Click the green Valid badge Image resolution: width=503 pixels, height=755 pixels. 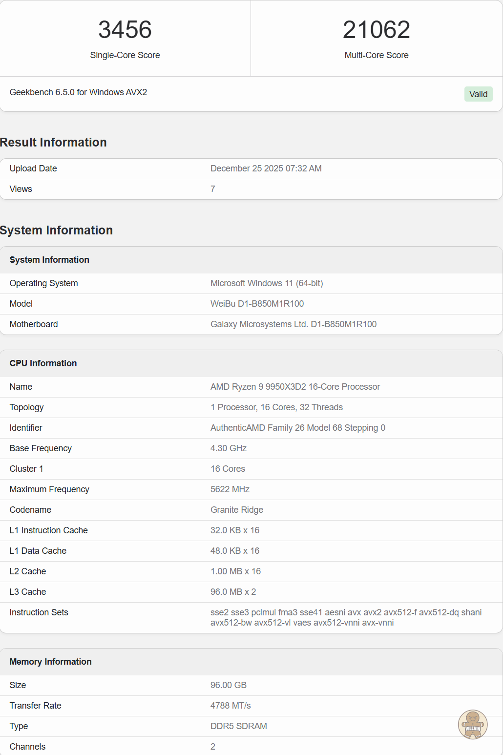click(478, 94)
